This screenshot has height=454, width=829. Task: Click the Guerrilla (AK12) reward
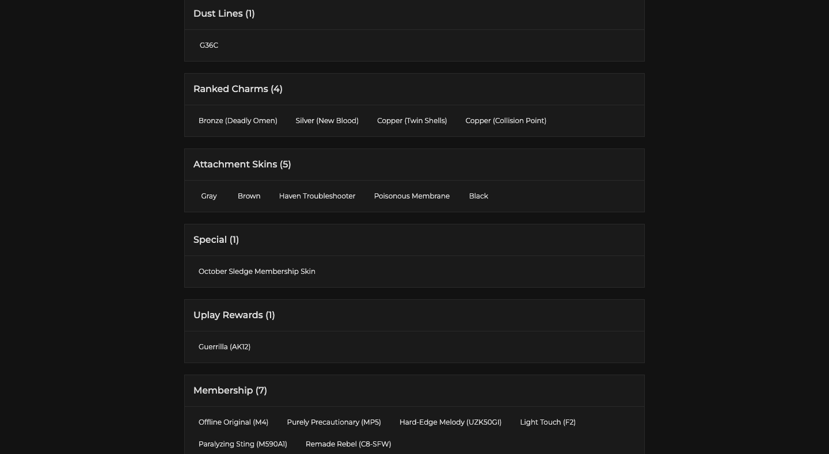225,347
